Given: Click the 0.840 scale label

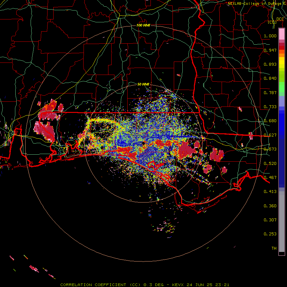Looking at the screenshot, I should [270, 78].
